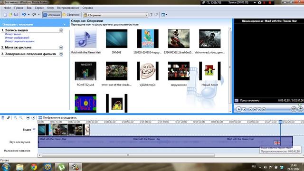Open the Undo history dropdown arrow
Screen dimensions: 304x171
(28, 15)
